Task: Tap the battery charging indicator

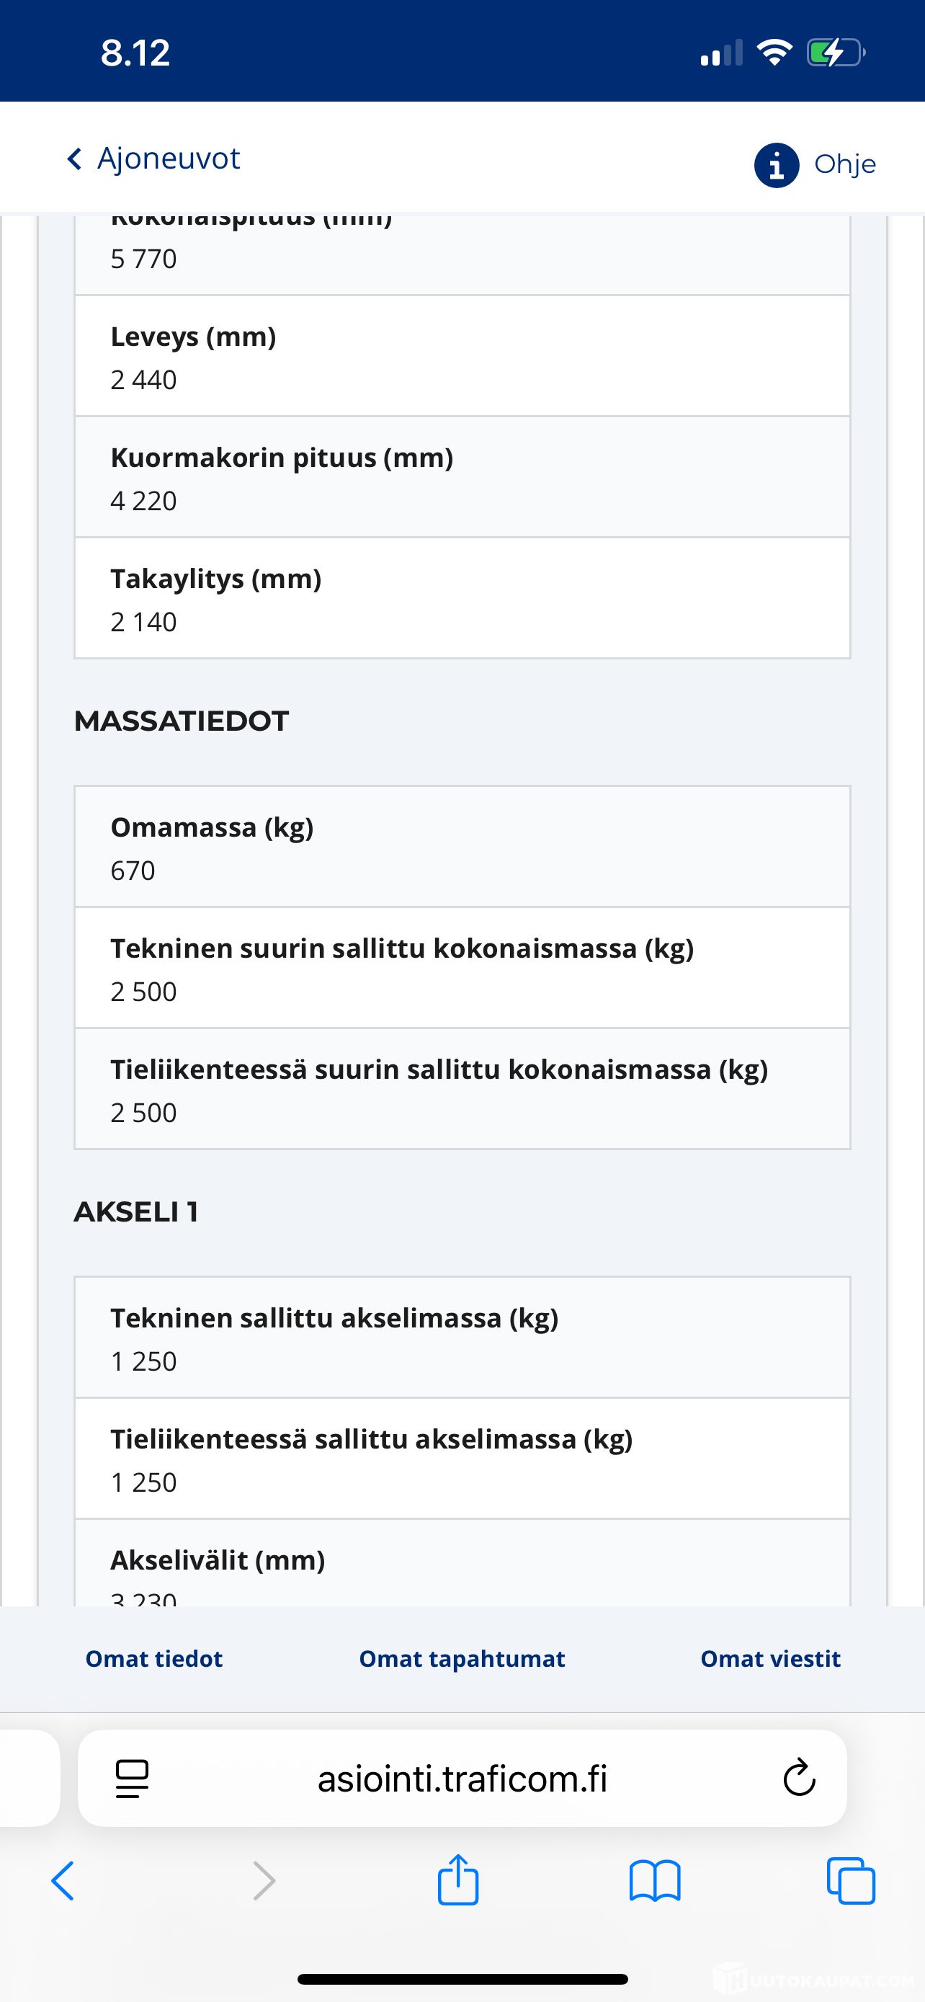Action: click(835, 53)
